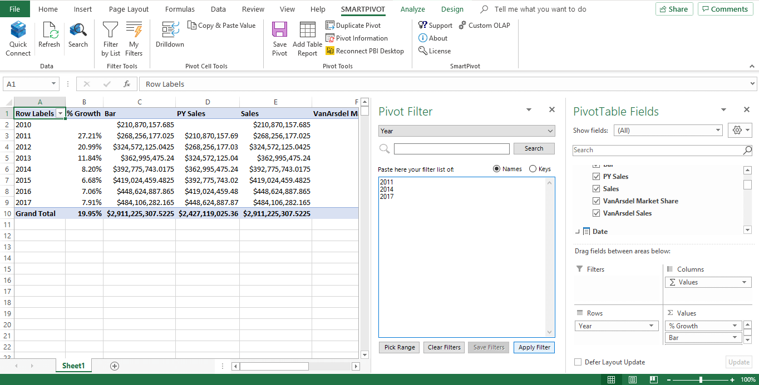Open My Filters in ribbon

(134, 38)
